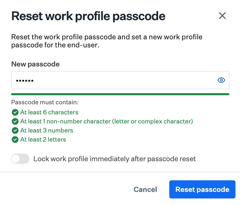
Task: Click the 'At least 6 characters' requirement text
Action: (x=49, y=112)
